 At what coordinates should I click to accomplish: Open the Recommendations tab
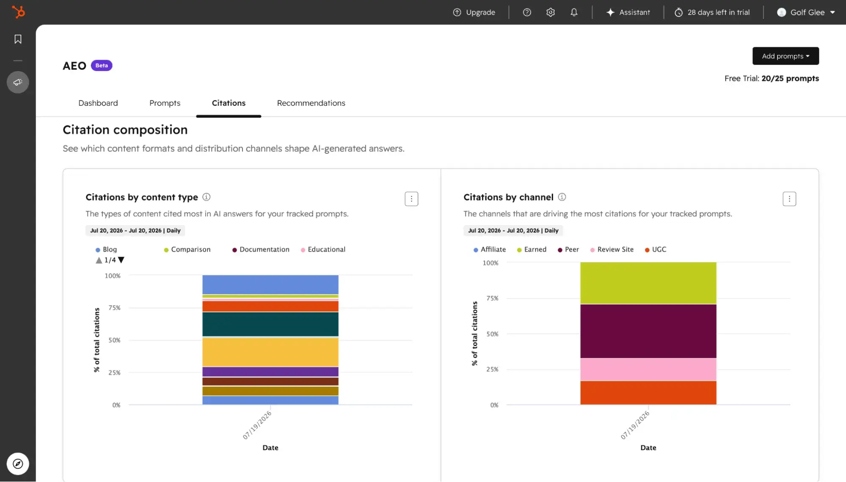click(311, 103)
